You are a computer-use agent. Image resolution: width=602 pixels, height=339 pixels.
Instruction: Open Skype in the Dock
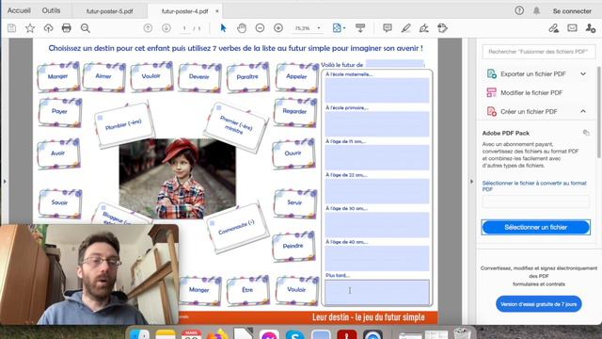294,334
